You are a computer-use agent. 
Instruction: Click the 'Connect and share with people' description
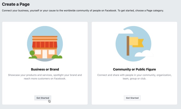pyautogui.click(x=134, y=77)
